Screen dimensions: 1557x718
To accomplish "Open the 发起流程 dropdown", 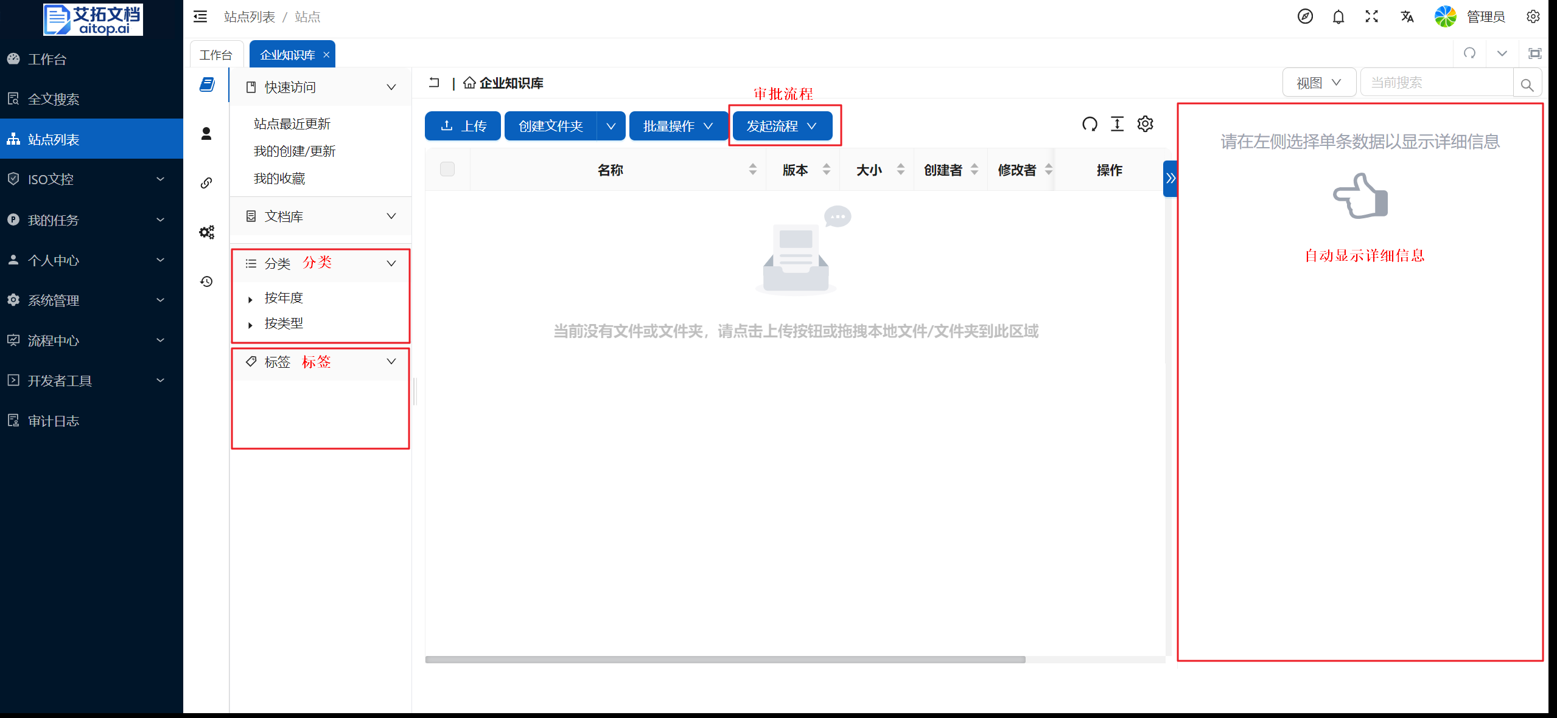I will (x=782, y=126).
